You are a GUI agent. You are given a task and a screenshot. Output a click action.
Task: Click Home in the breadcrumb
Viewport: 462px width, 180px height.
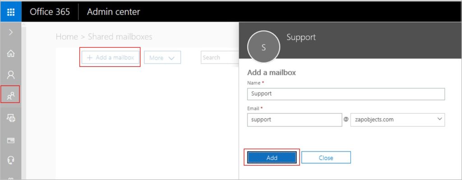(67, 37)
